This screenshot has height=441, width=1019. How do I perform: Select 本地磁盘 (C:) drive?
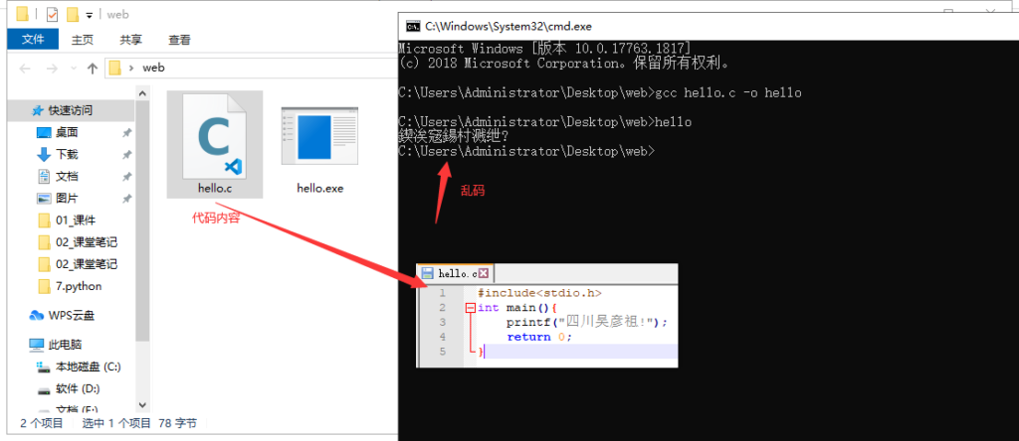click(88, 367)
